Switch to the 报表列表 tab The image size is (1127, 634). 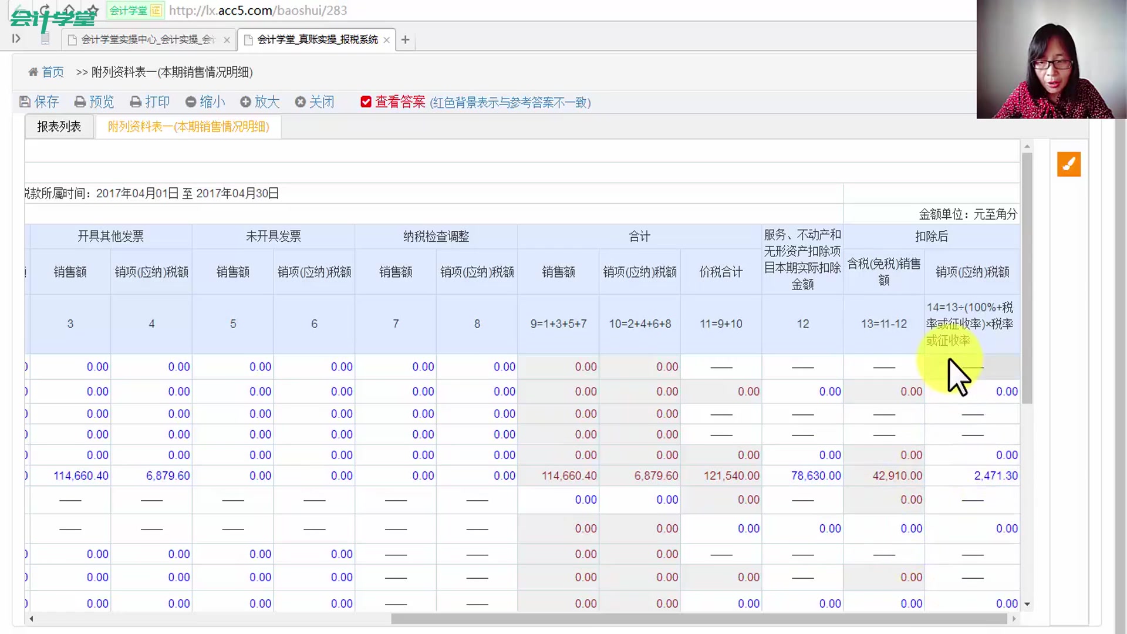[x=59, y=126]
